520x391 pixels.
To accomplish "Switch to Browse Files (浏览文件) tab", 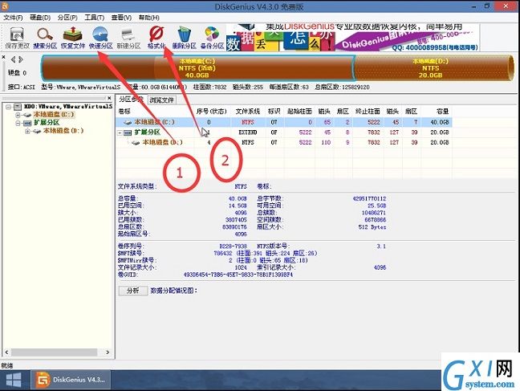I will tap(161, 100).
